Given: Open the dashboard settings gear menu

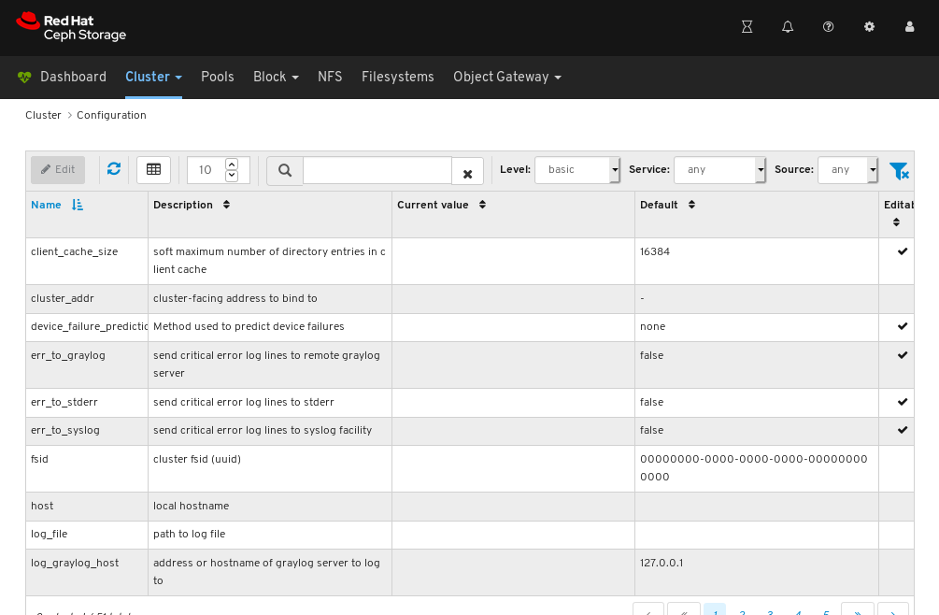Looking at the screenshot, I should tap(869, 27).
